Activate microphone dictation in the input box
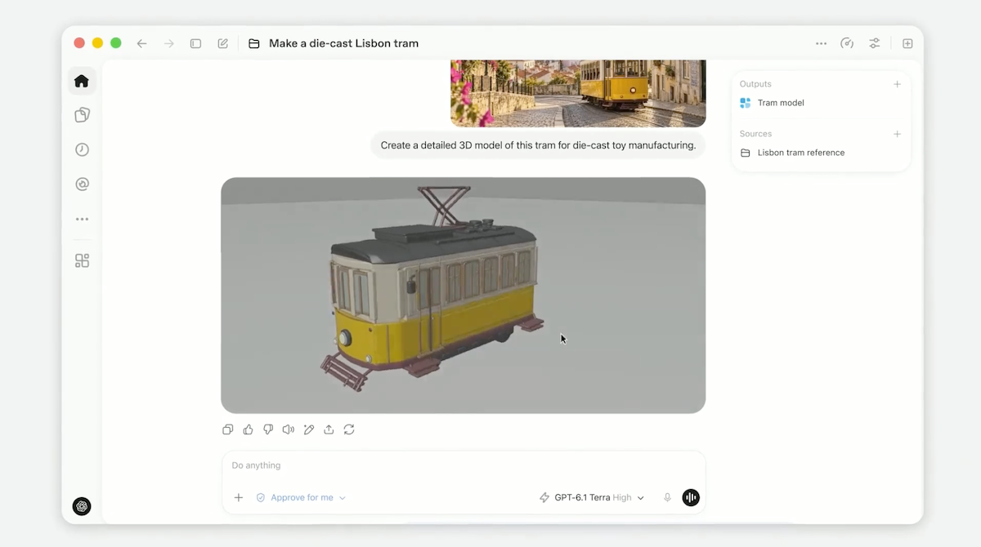Viewport: 981px width, 547px height. 667,497
